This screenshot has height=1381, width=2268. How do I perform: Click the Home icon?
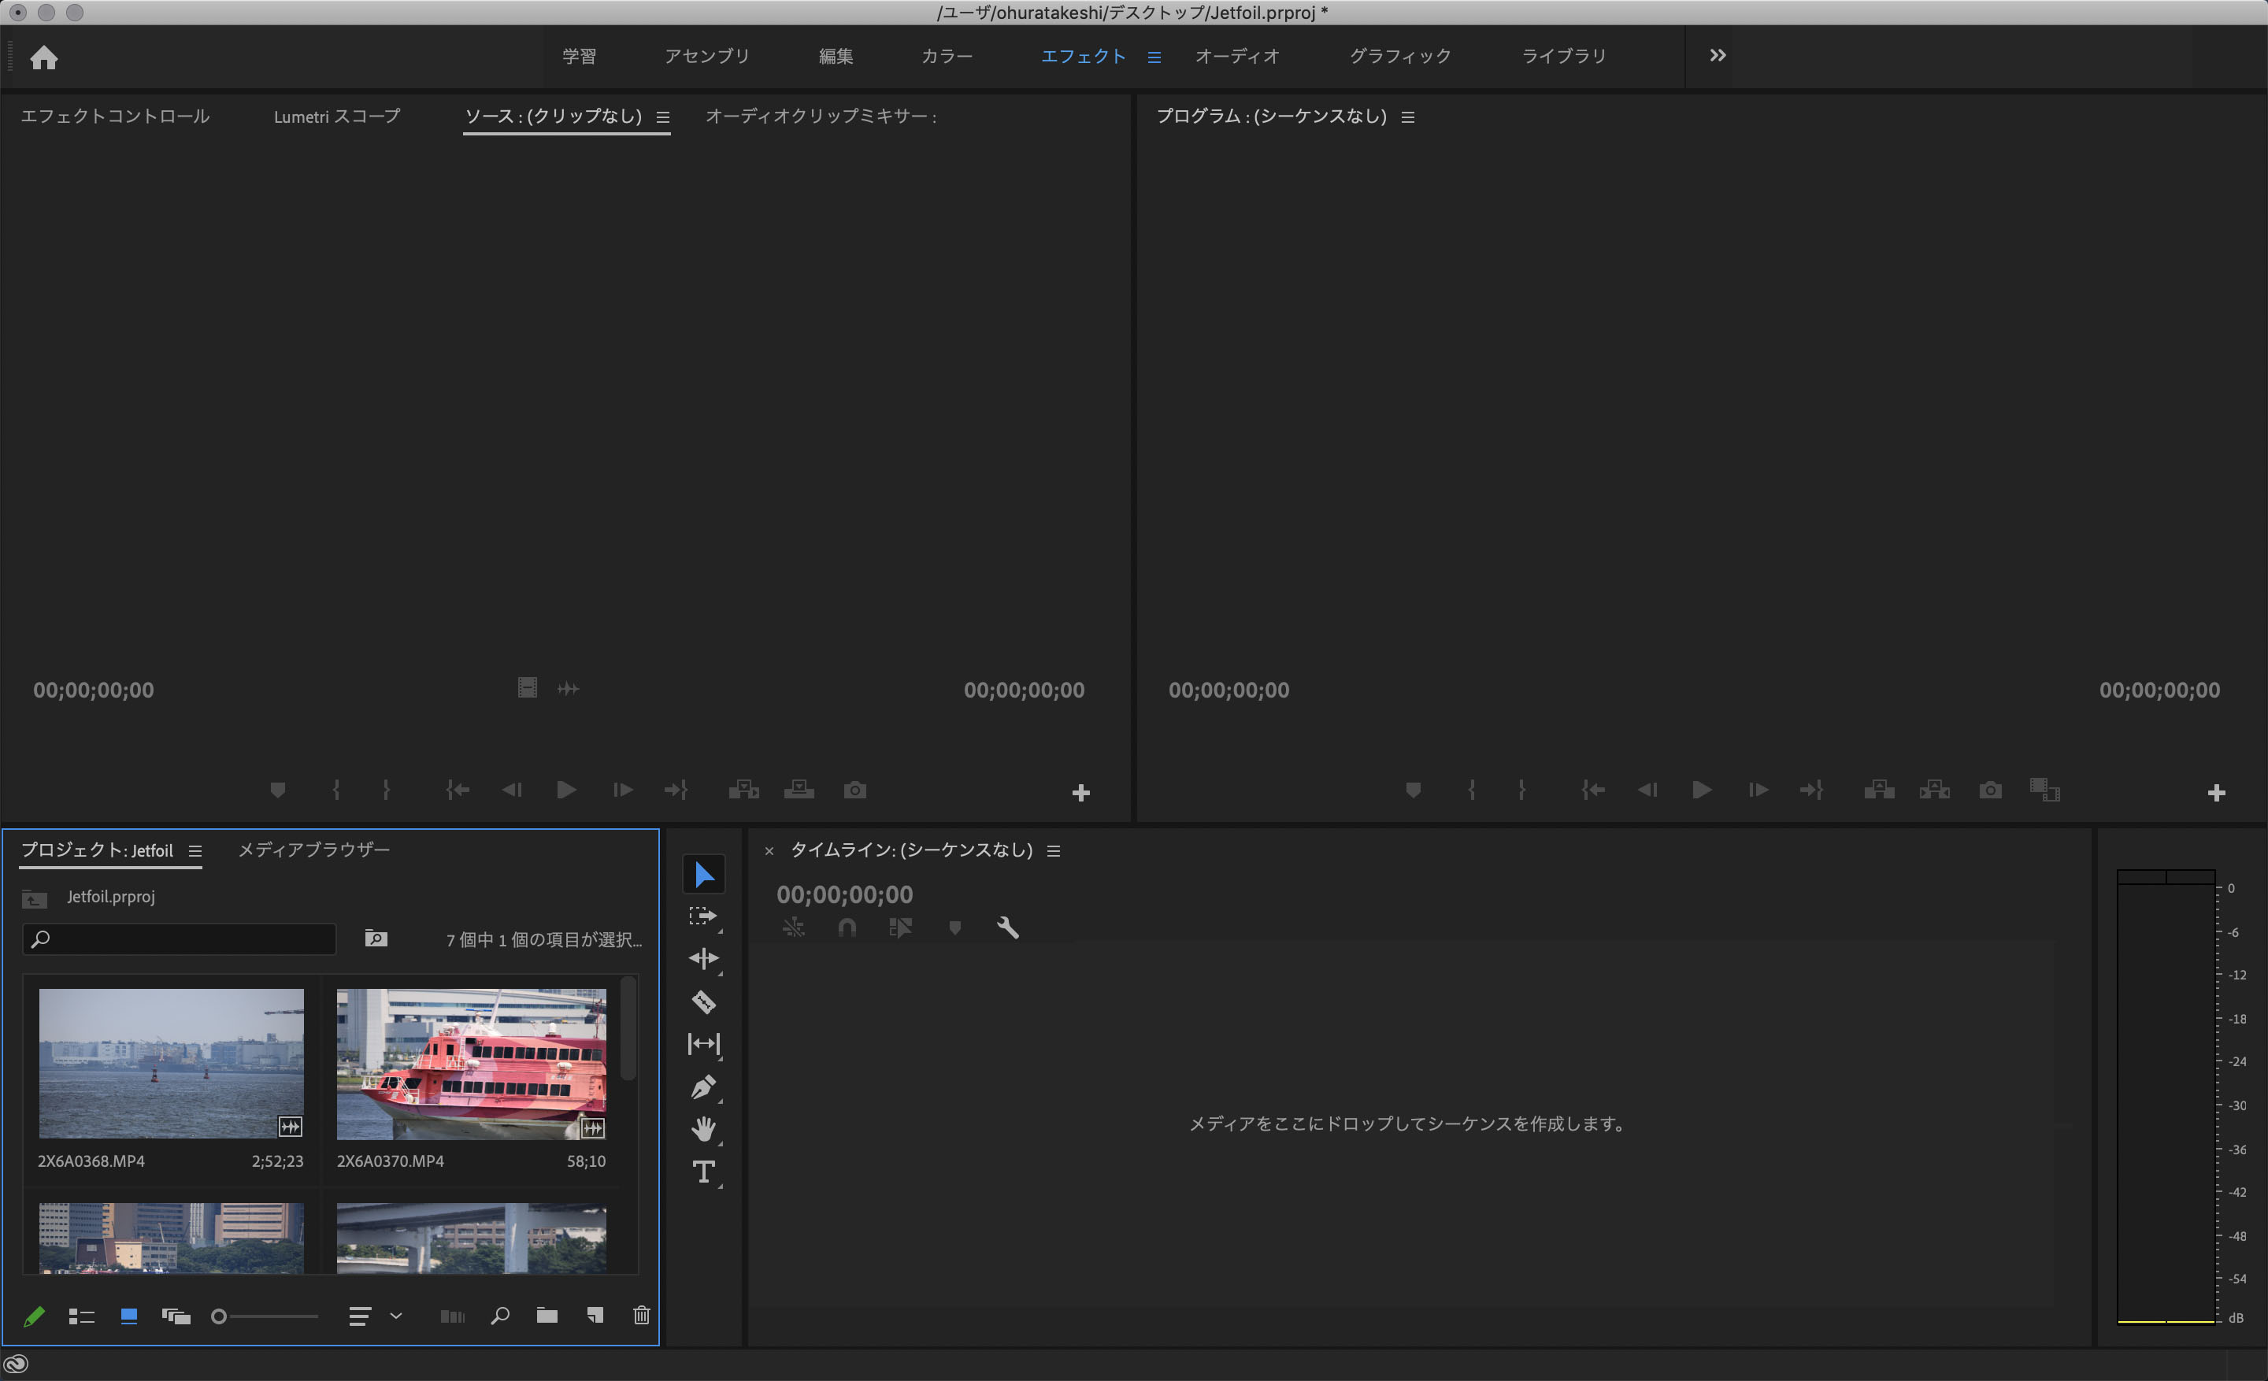43,58
